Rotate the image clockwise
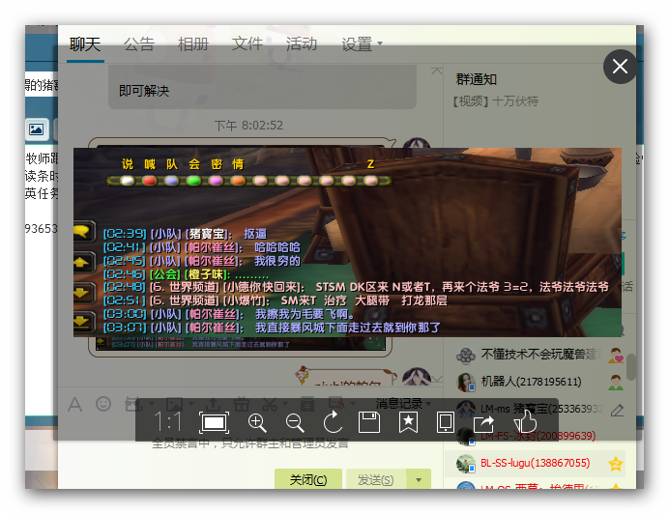 pos(333,422)
